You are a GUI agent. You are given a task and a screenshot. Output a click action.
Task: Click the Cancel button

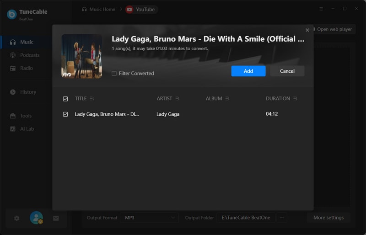tap(287, 71)
